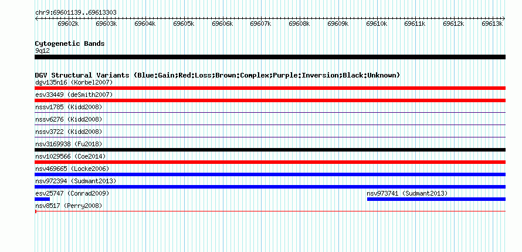Screen dimensions: 522x252
Task: Click the 69604k ruler tick label
Action: coord(145,23)
